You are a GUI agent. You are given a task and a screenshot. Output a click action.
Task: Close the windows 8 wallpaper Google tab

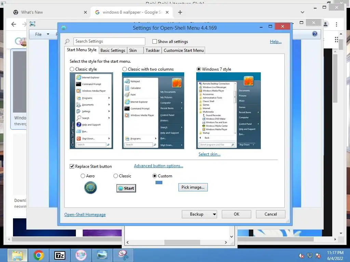[167, 13]
